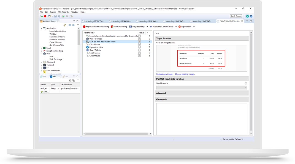Switch to the recording-152032730 tab
295x164 pixels.
click(94, 21)
